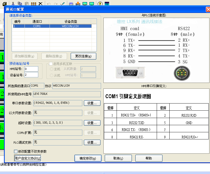Toggle the 修改配置不改变参数 checkbox
The width and height of the screenshot is (210, 174).
point(16,152)
